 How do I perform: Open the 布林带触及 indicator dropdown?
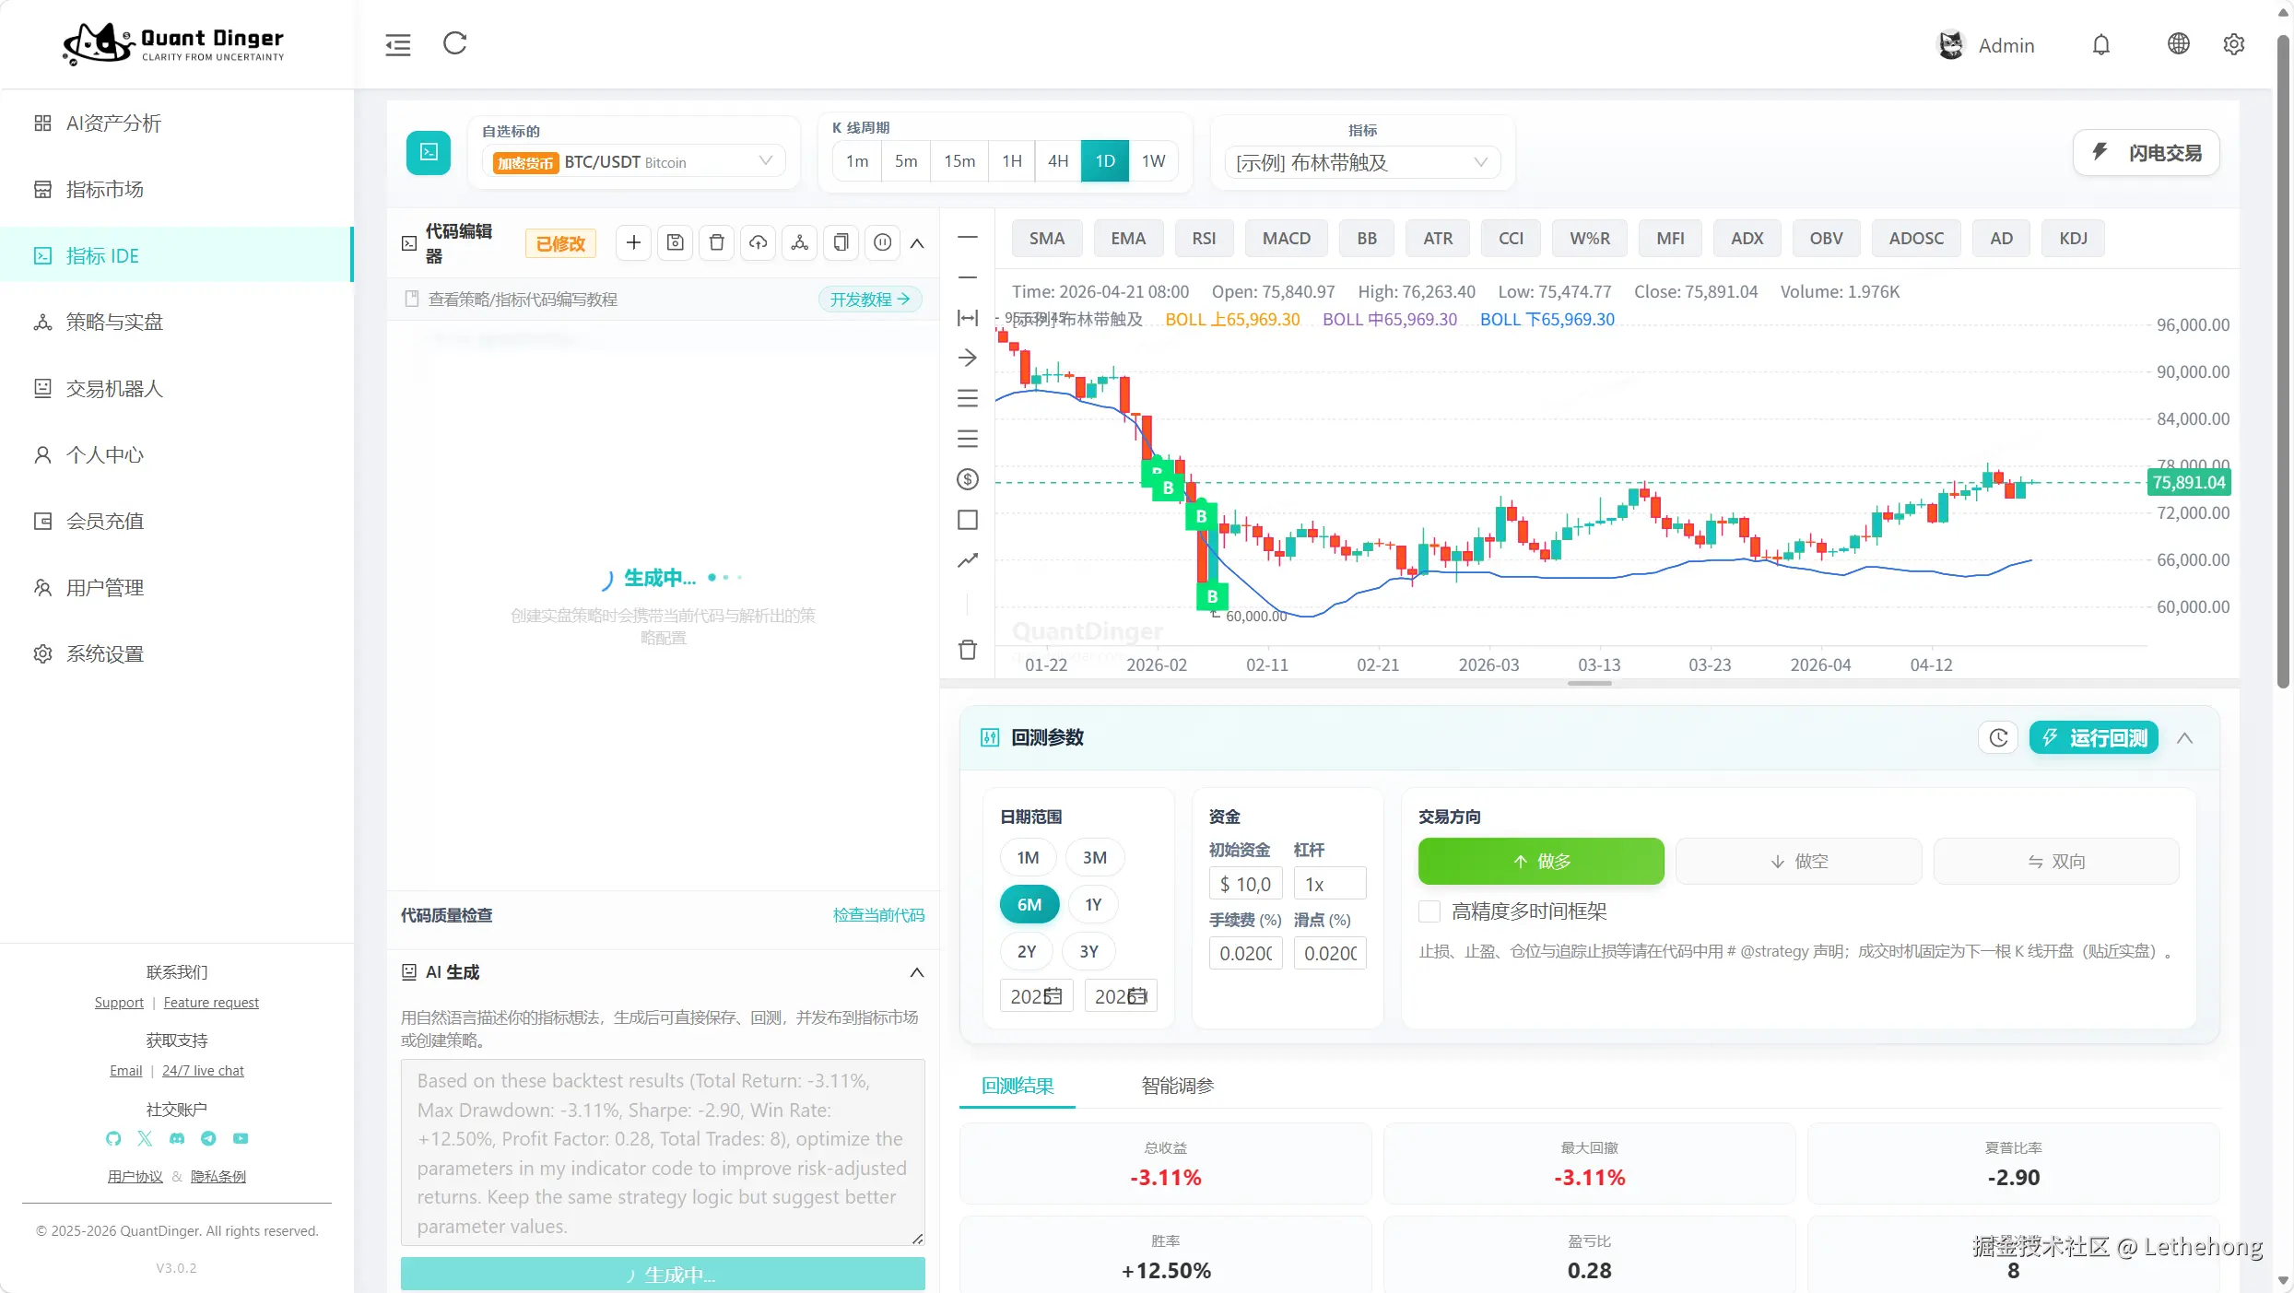click(1361, 162)
